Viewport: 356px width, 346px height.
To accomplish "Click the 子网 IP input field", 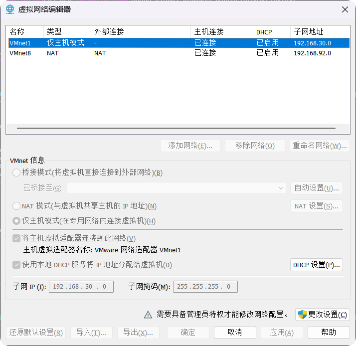I will [x=81, y=287].
